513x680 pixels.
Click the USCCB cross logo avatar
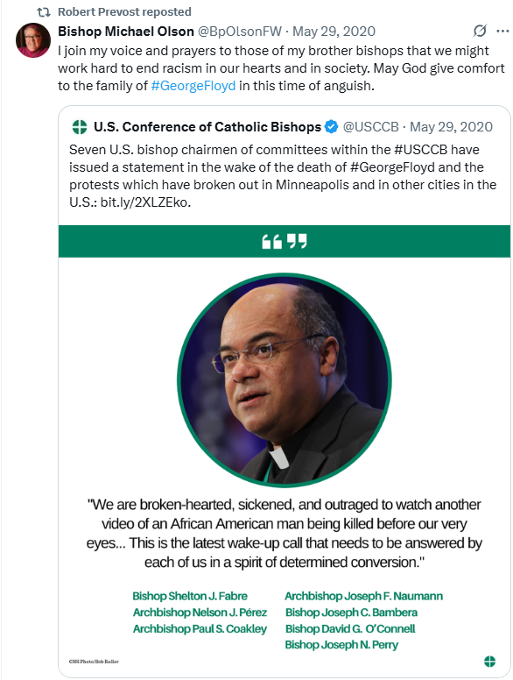coord(80,127)
